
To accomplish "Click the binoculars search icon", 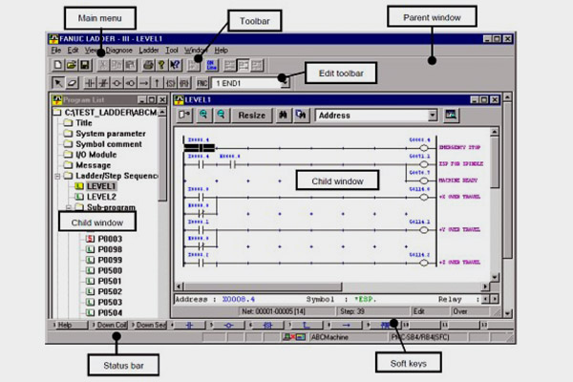I will pyautogui.click(x=283, y=115).
